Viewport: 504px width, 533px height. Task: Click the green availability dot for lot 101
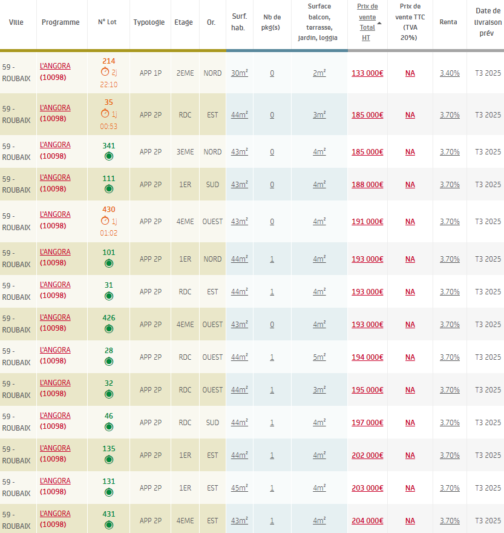[109, 263]
